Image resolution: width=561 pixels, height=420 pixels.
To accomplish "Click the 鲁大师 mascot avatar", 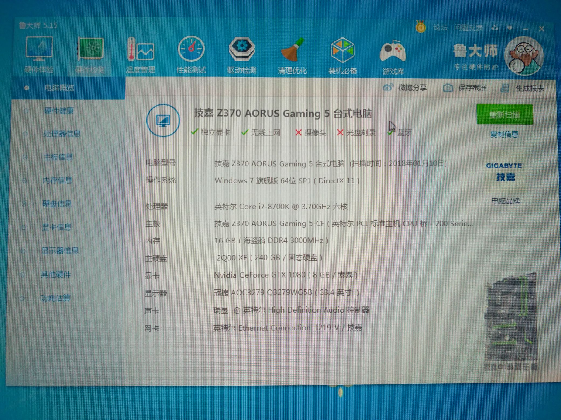I will pyautogui.click(x=524, y=56).
